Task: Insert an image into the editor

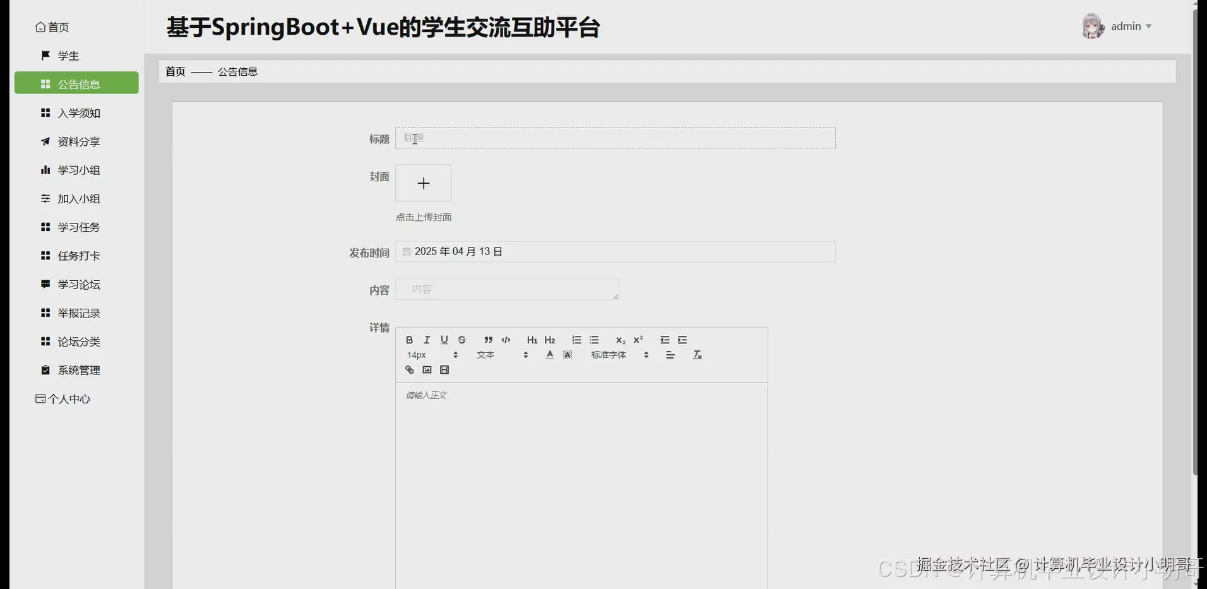Action: point(427,369)
